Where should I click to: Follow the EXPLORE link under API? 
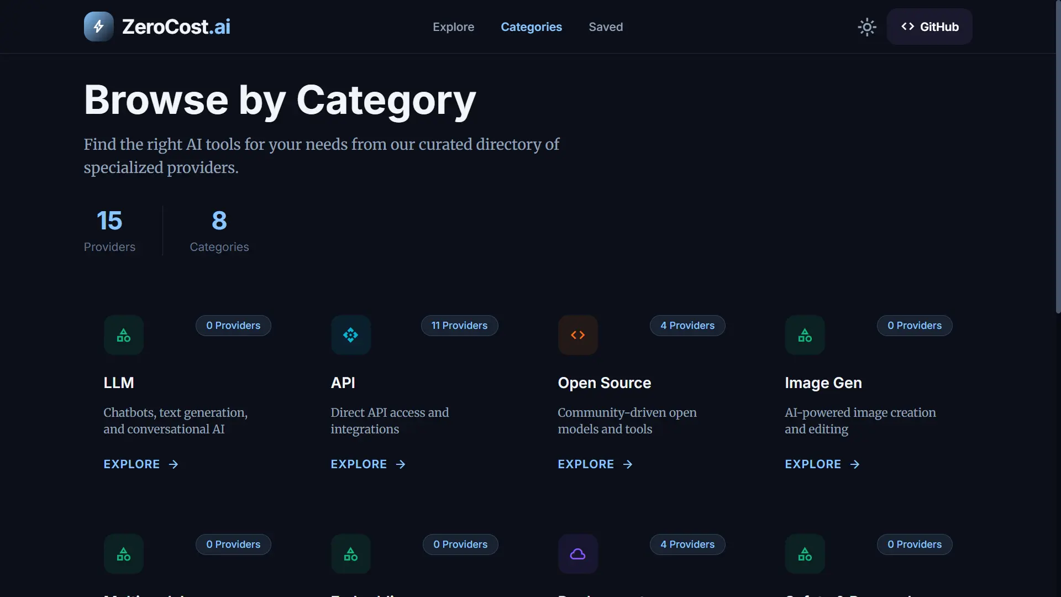point(368,464)
